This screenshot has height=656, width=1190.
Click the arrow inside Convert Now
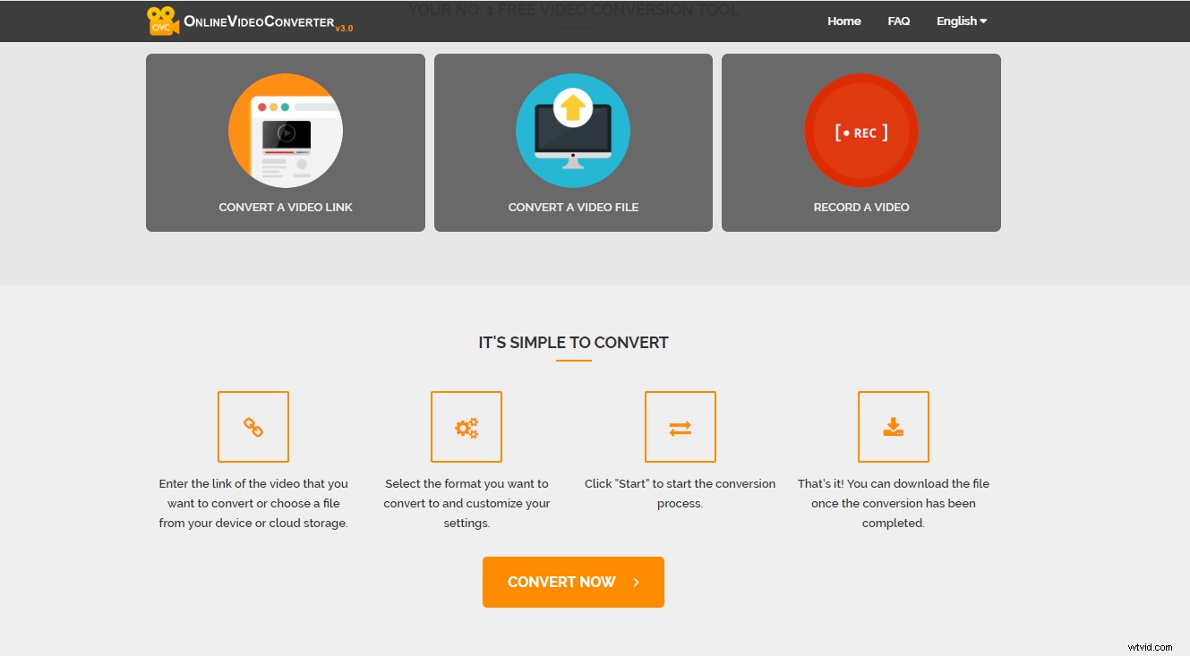point(635,582)
